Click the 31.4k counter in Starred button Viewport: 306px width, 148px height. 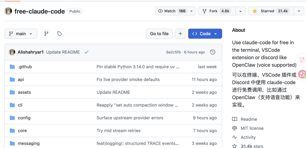tap(283, 11)
